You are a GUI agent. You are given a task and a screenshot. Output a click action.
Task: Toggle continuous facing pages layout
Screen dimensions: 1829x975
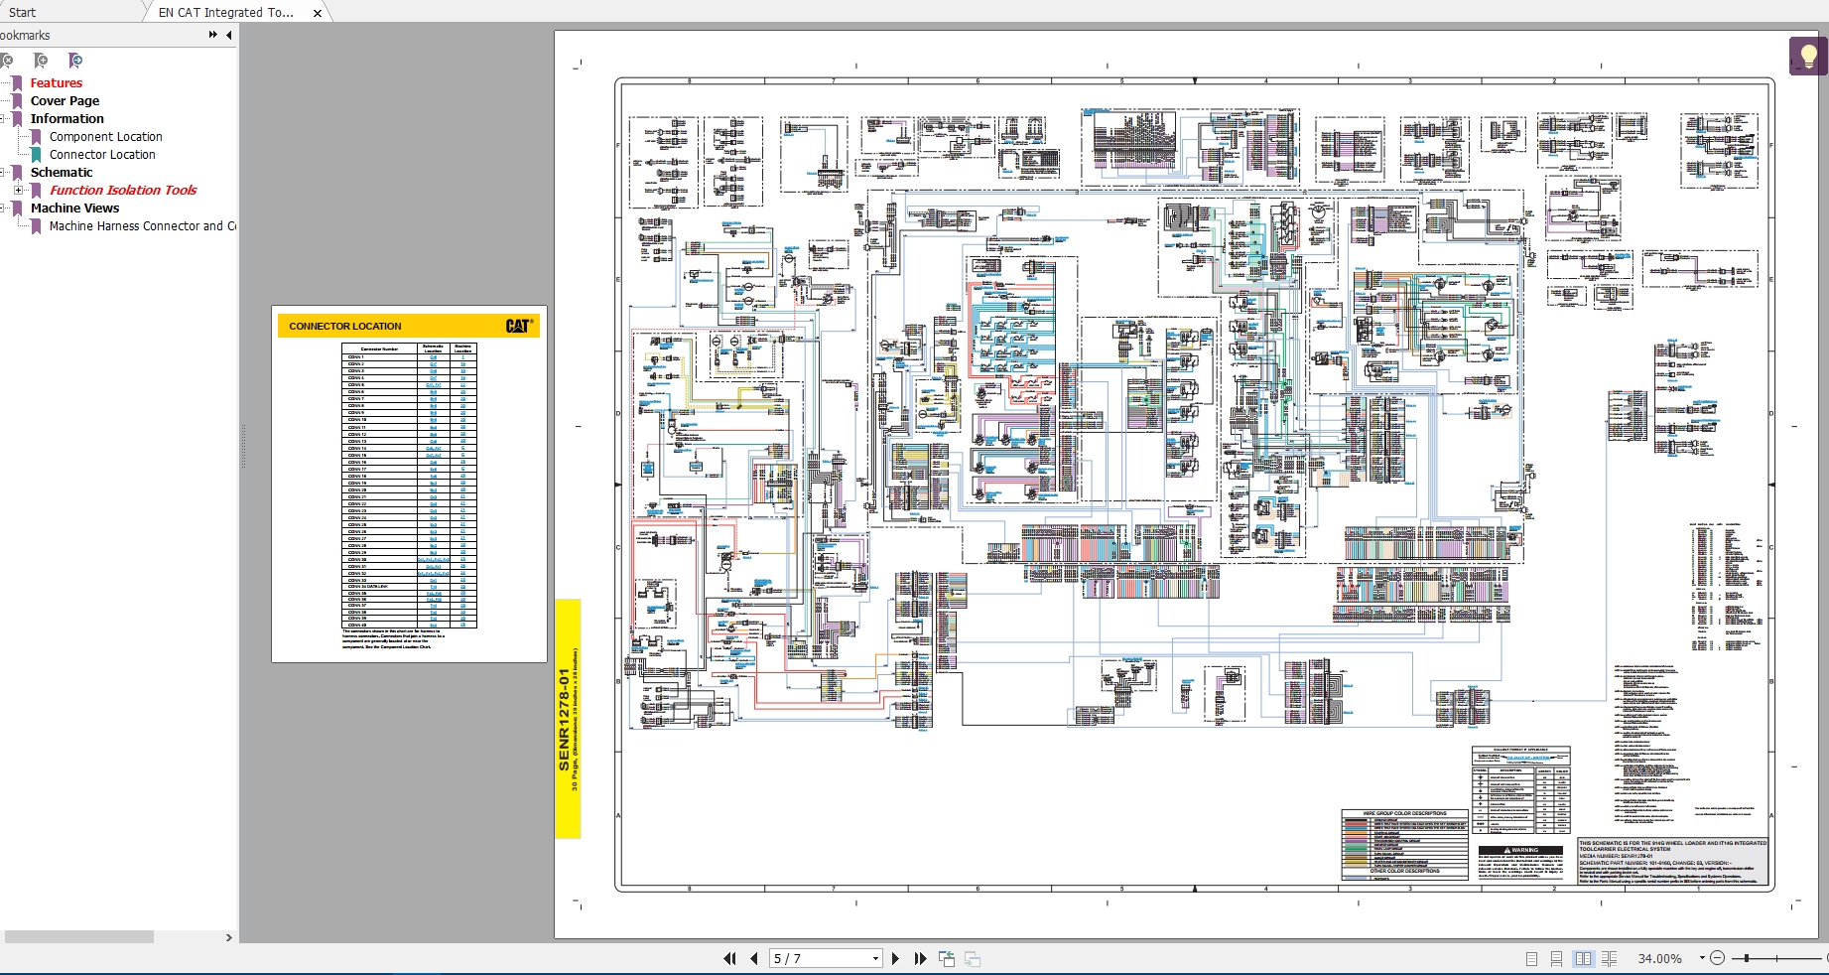coord(1610,958)
